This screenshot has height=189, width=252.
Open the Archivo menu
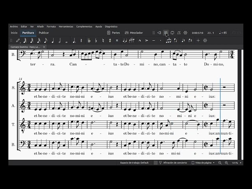point(14,26)
